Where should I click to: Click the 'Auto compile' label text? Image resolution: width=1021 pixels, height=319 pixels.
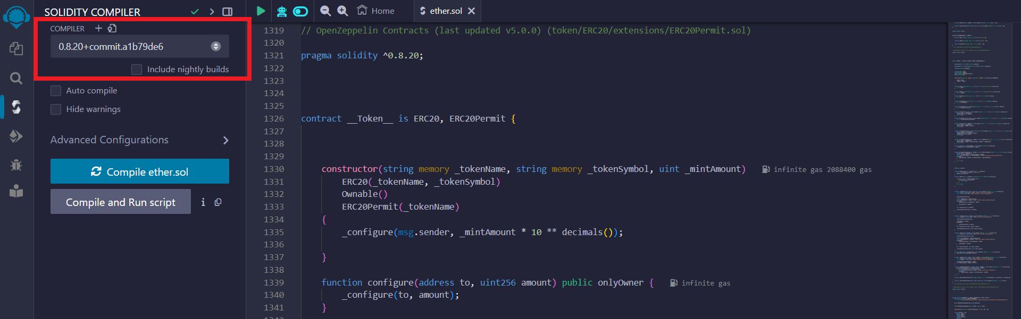(92, 91)
